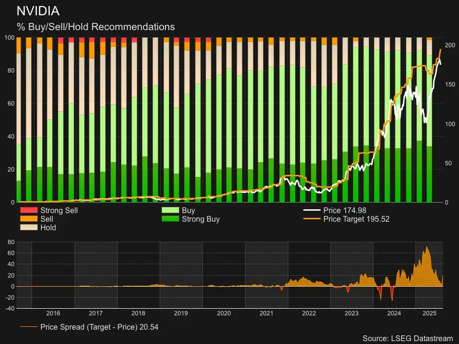The width and height of the screenshot is (459, 344).
Task: Click the 2020 x-axis label
Action: 224,313
